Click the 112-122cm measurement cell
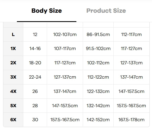This screenshot has height=131, width=152. 98,77
